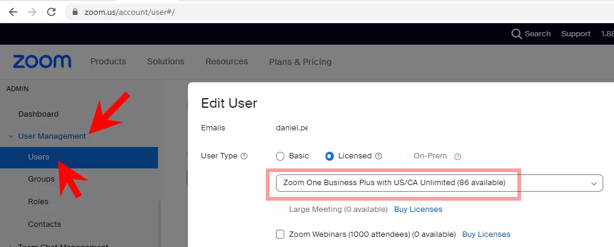This screenshot has height=247, width=614.
Task: Click the User Type help icon
Action: tap(244, 157)
